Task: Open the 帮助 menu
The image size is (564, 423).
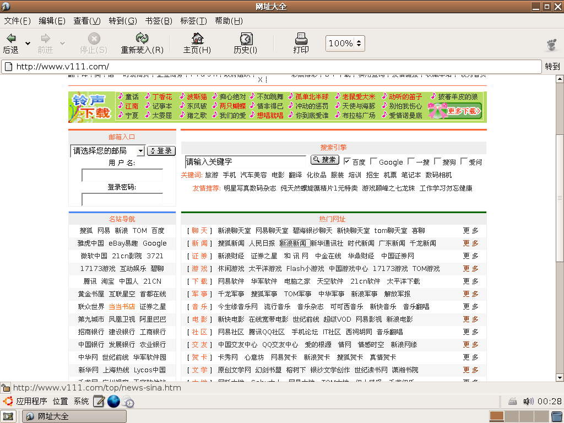Action: 229,21
